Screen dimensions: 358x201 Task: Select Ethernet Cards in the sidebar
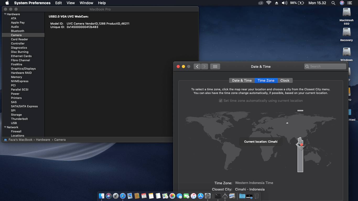coord(21,56)
